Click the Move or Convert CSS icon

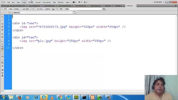click(3, 66)
